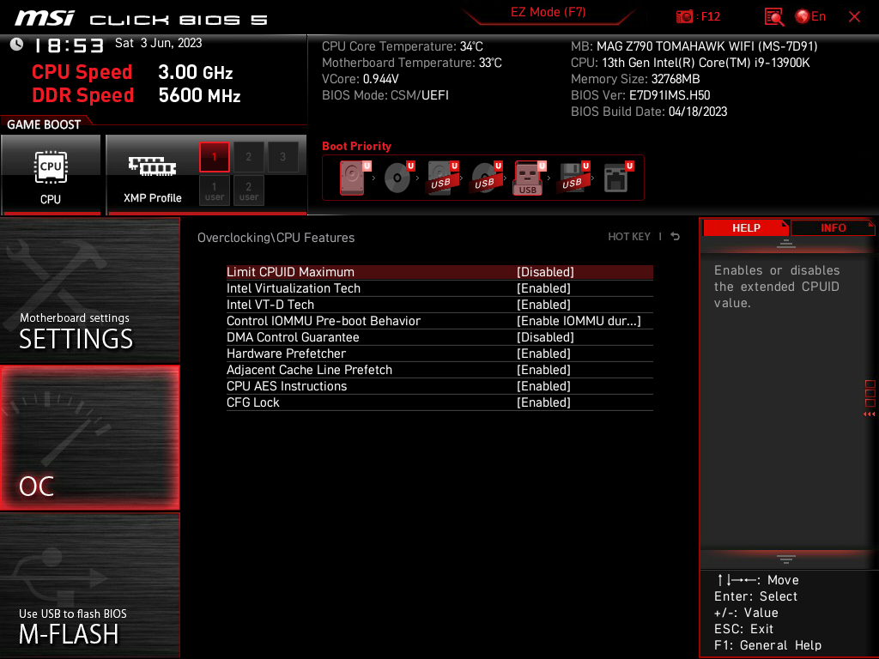Select the Intel Virtualization Tech label
The image size is (879, 659).
pyautogui.click(x=294, y=288)
